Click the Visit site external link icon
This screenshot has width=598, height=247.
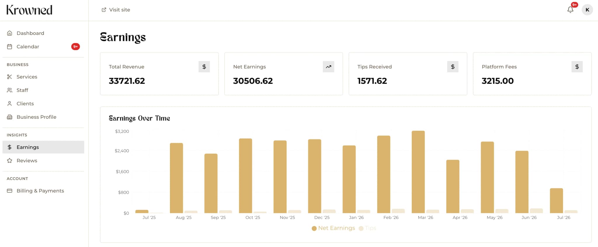pyautogui.click(x=104, y=10)
